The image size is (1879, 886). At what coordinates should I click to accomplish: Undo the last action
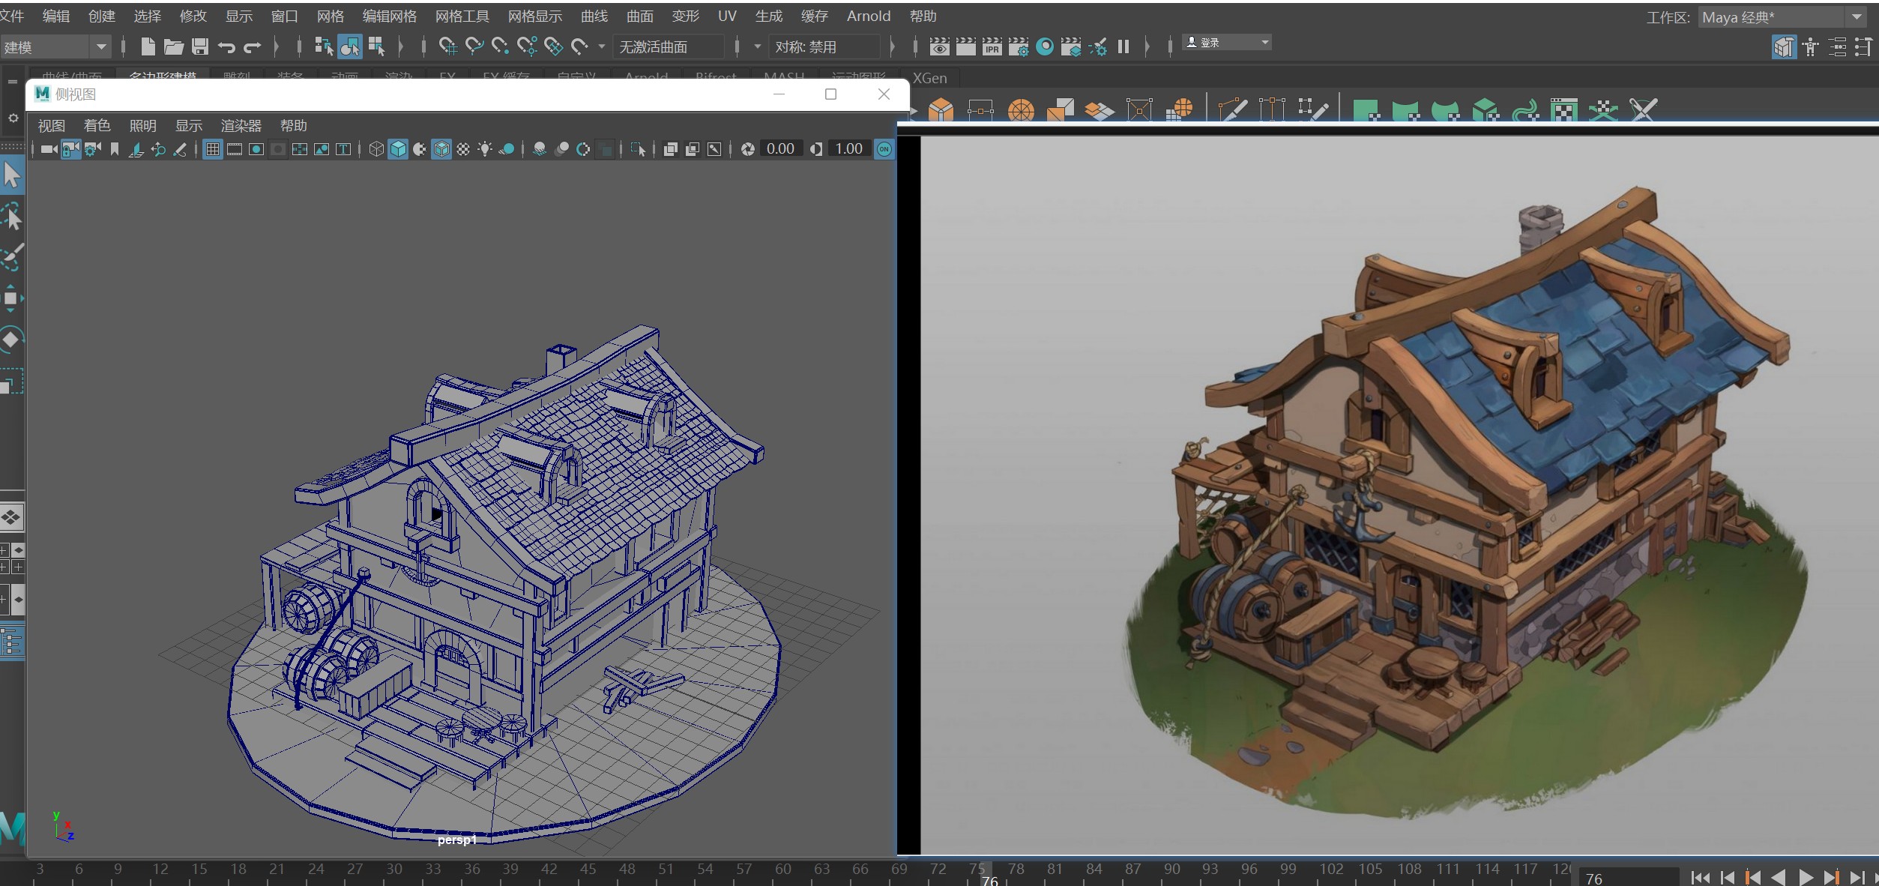(226, 47)
